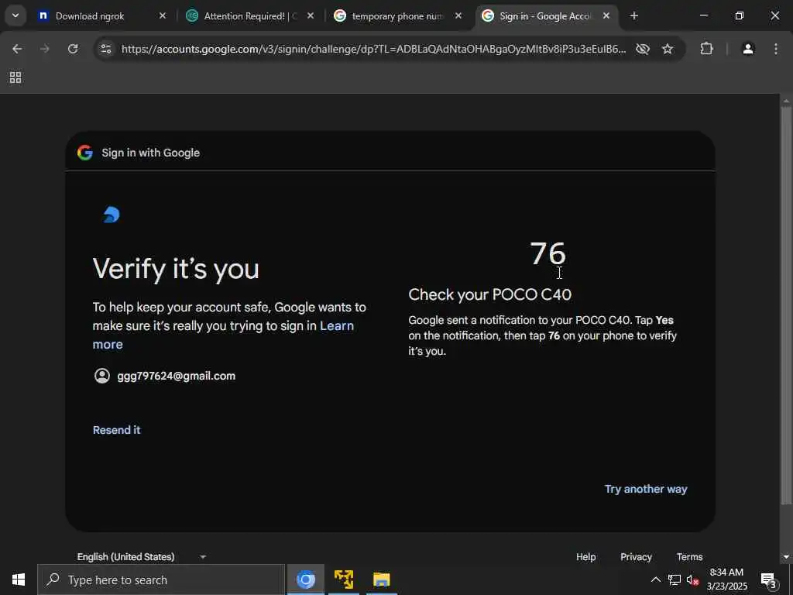
Task: Click the number 76 display
Action: [548, 253]
